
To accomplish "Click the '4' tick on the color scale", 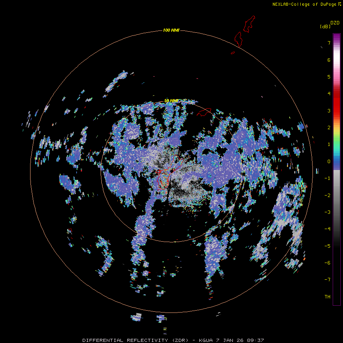I will pos(329,94).
